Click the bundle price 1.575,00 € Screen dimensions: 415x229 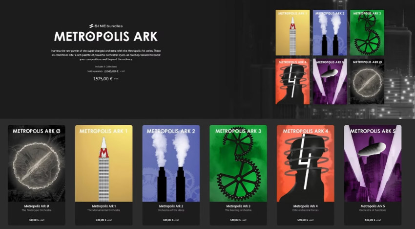coord(103,79)
